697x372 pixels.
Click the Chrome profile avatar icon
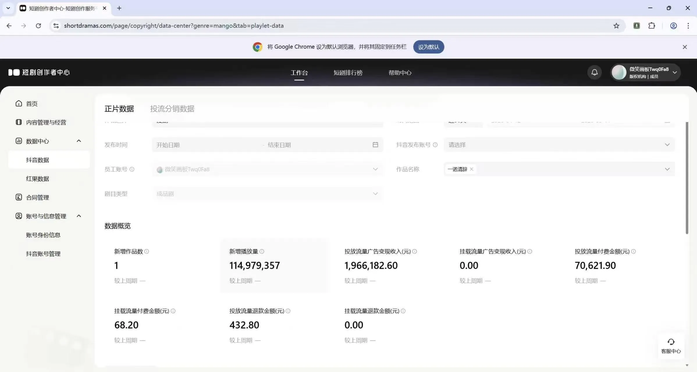[x=673, y=26]
